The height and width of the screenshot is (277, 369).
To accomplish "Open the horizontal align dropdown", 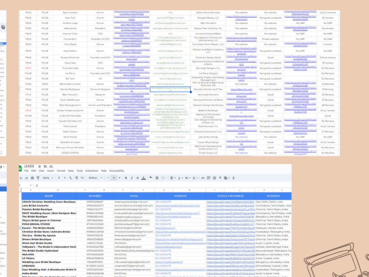I will coord(173,178).
